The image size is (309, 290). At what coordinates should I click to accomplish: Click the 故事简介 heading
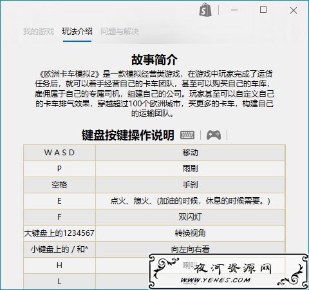click(154, 60)
